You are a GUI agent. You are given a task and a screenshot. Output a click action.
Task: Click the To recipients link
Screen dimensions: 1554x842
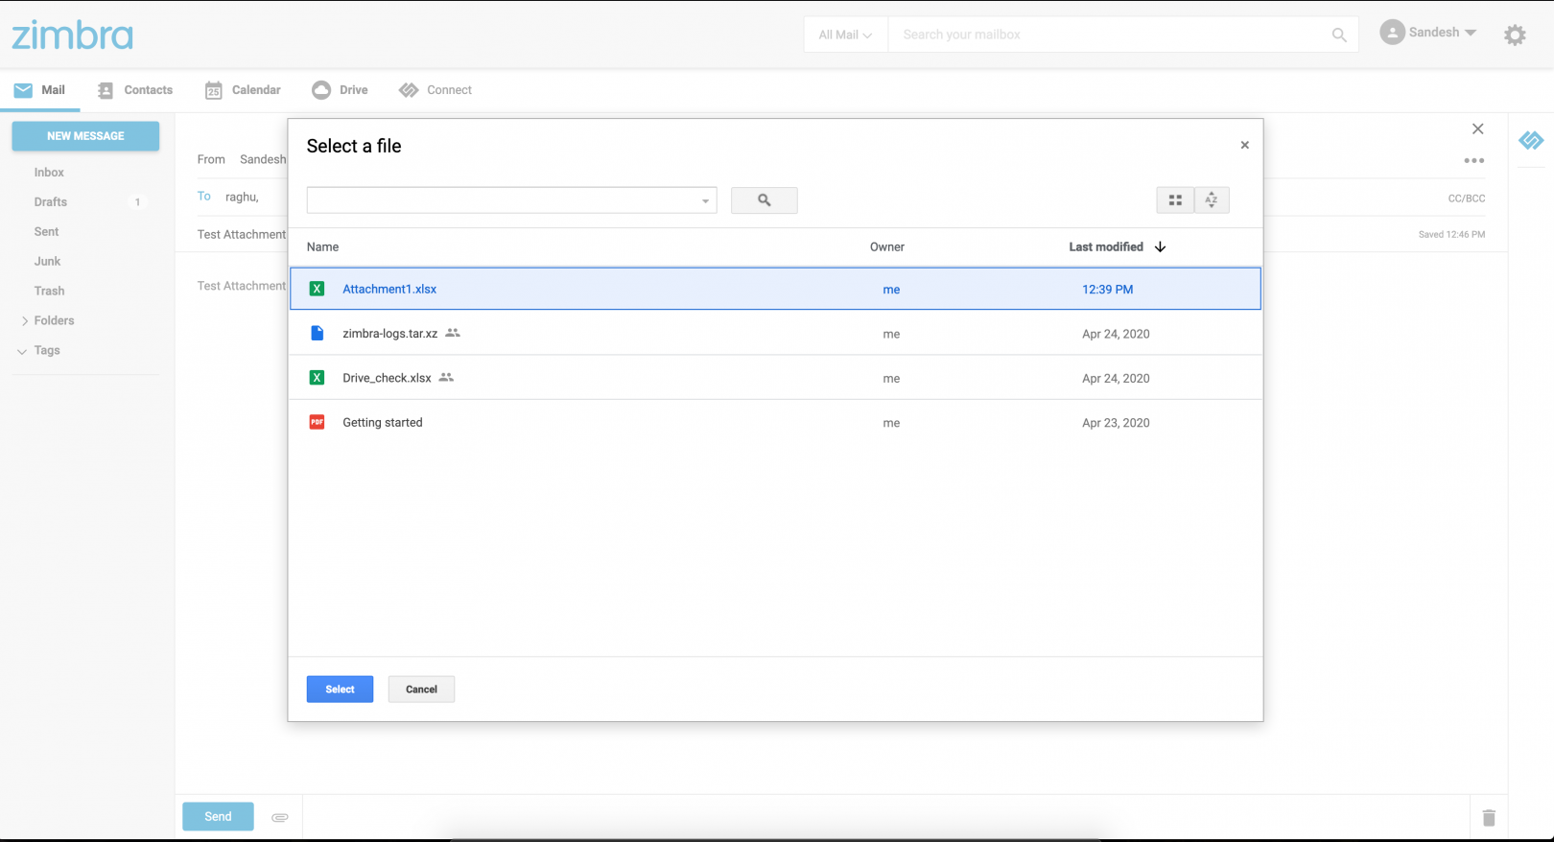pyautogui.click(x=204, y=196)
